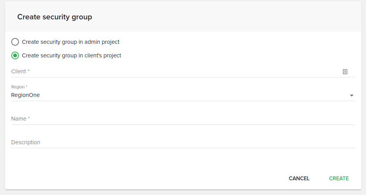This screenshot has height=195, width=366.
Task: Click blank dialog area left of CANCEL
Action: (x=155, y=178)
